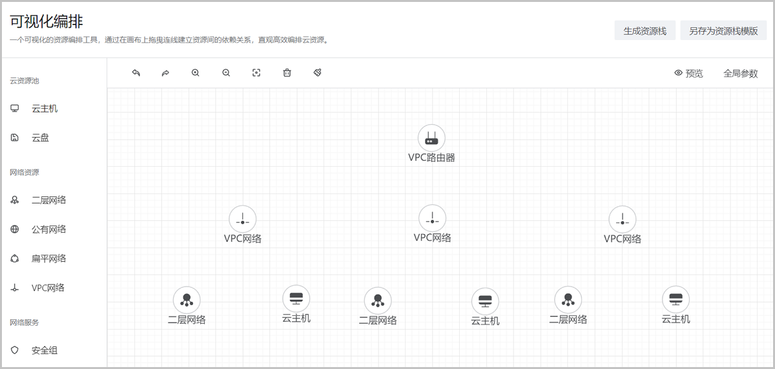
Task: Click the clear canvas brush icon
Action: click(x=318, y=73)
